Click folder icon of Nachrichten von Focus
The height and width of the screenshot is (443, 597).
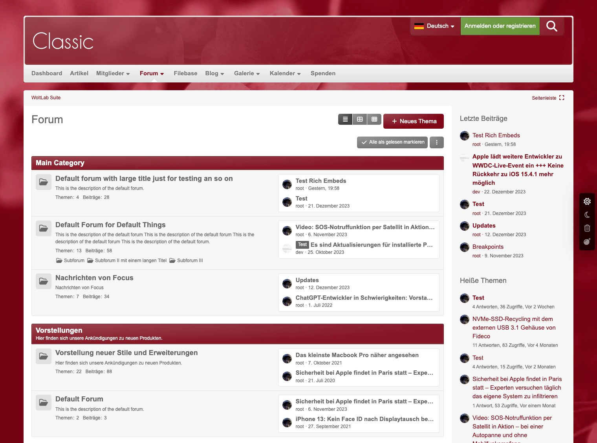tap(44, 281)
